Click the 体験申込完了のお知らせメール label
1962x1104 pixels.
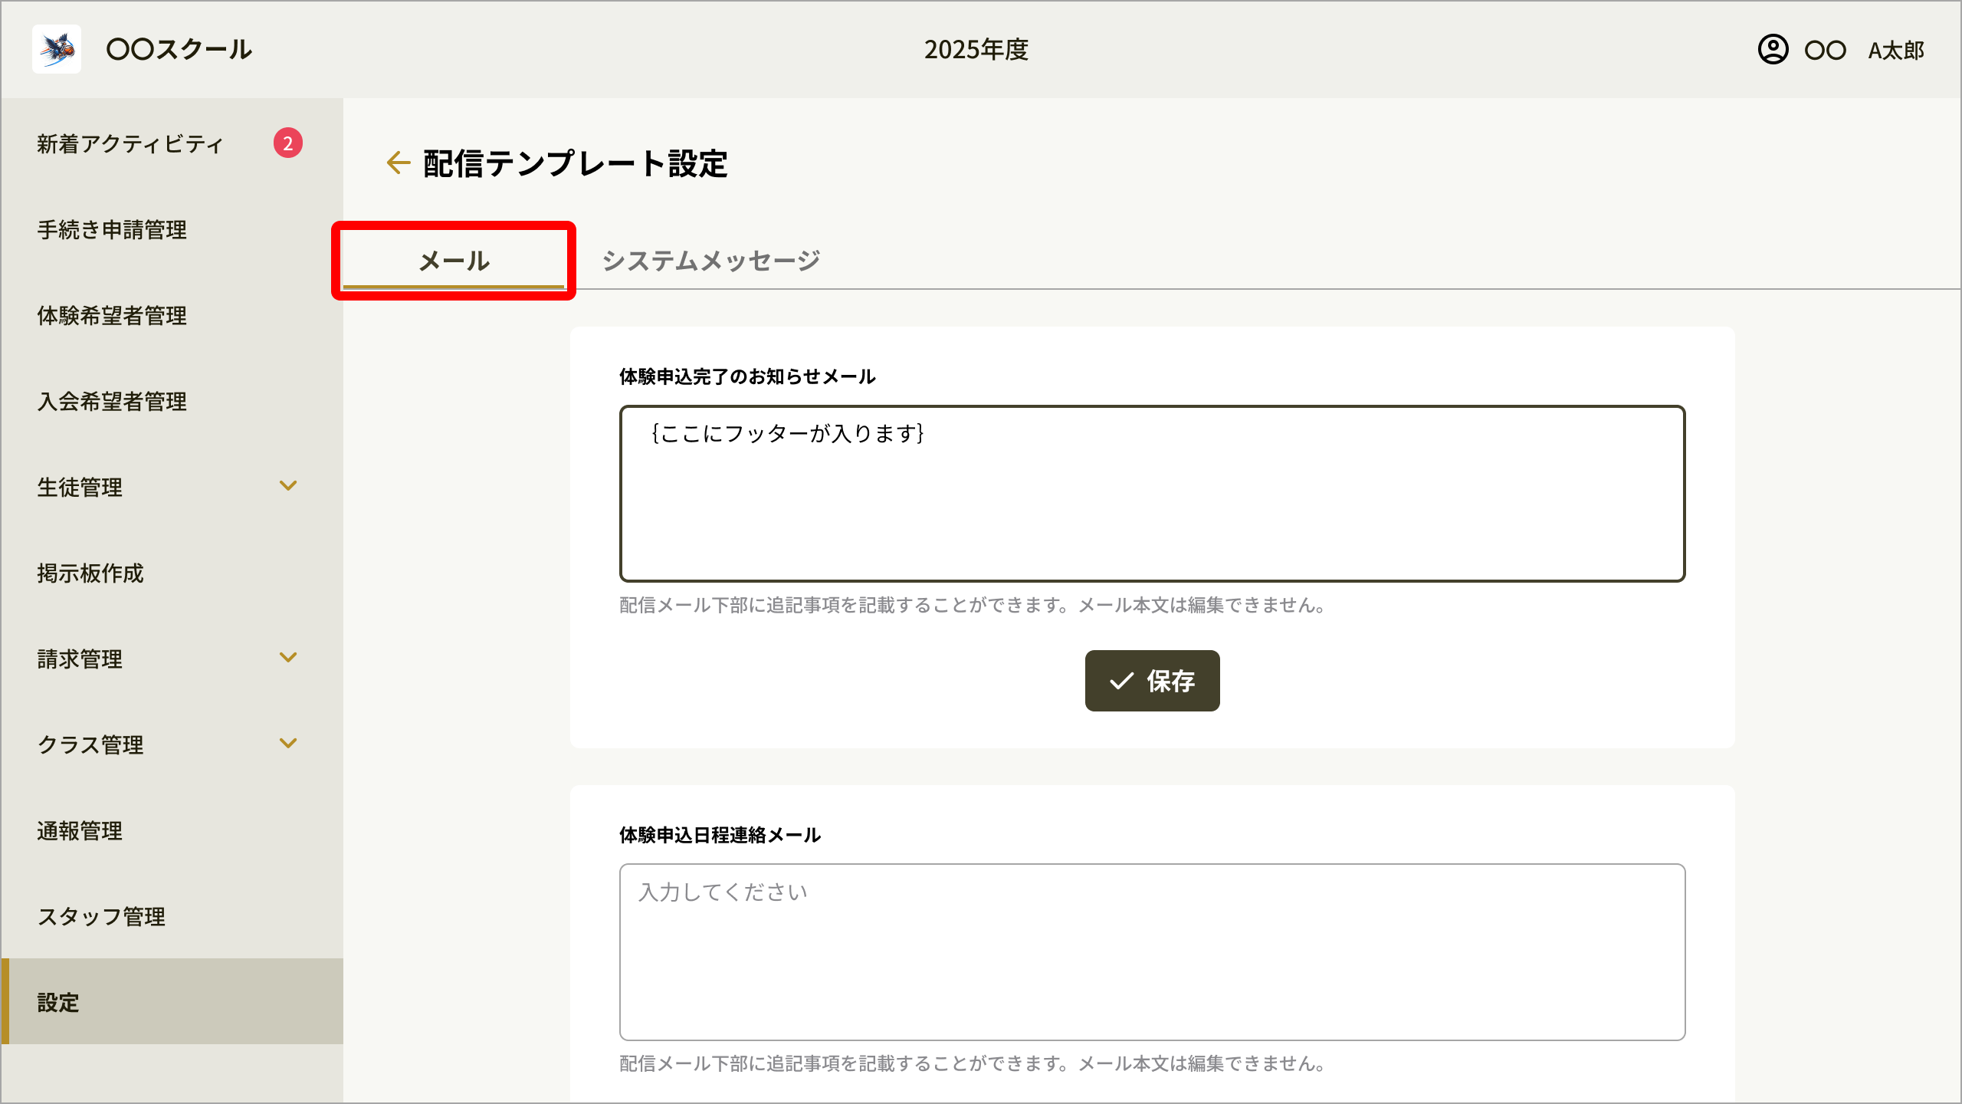click(x=747, y=376)
